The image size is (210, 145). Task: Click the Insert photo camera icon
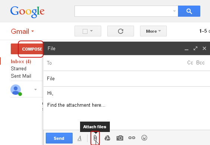(120, 138)
